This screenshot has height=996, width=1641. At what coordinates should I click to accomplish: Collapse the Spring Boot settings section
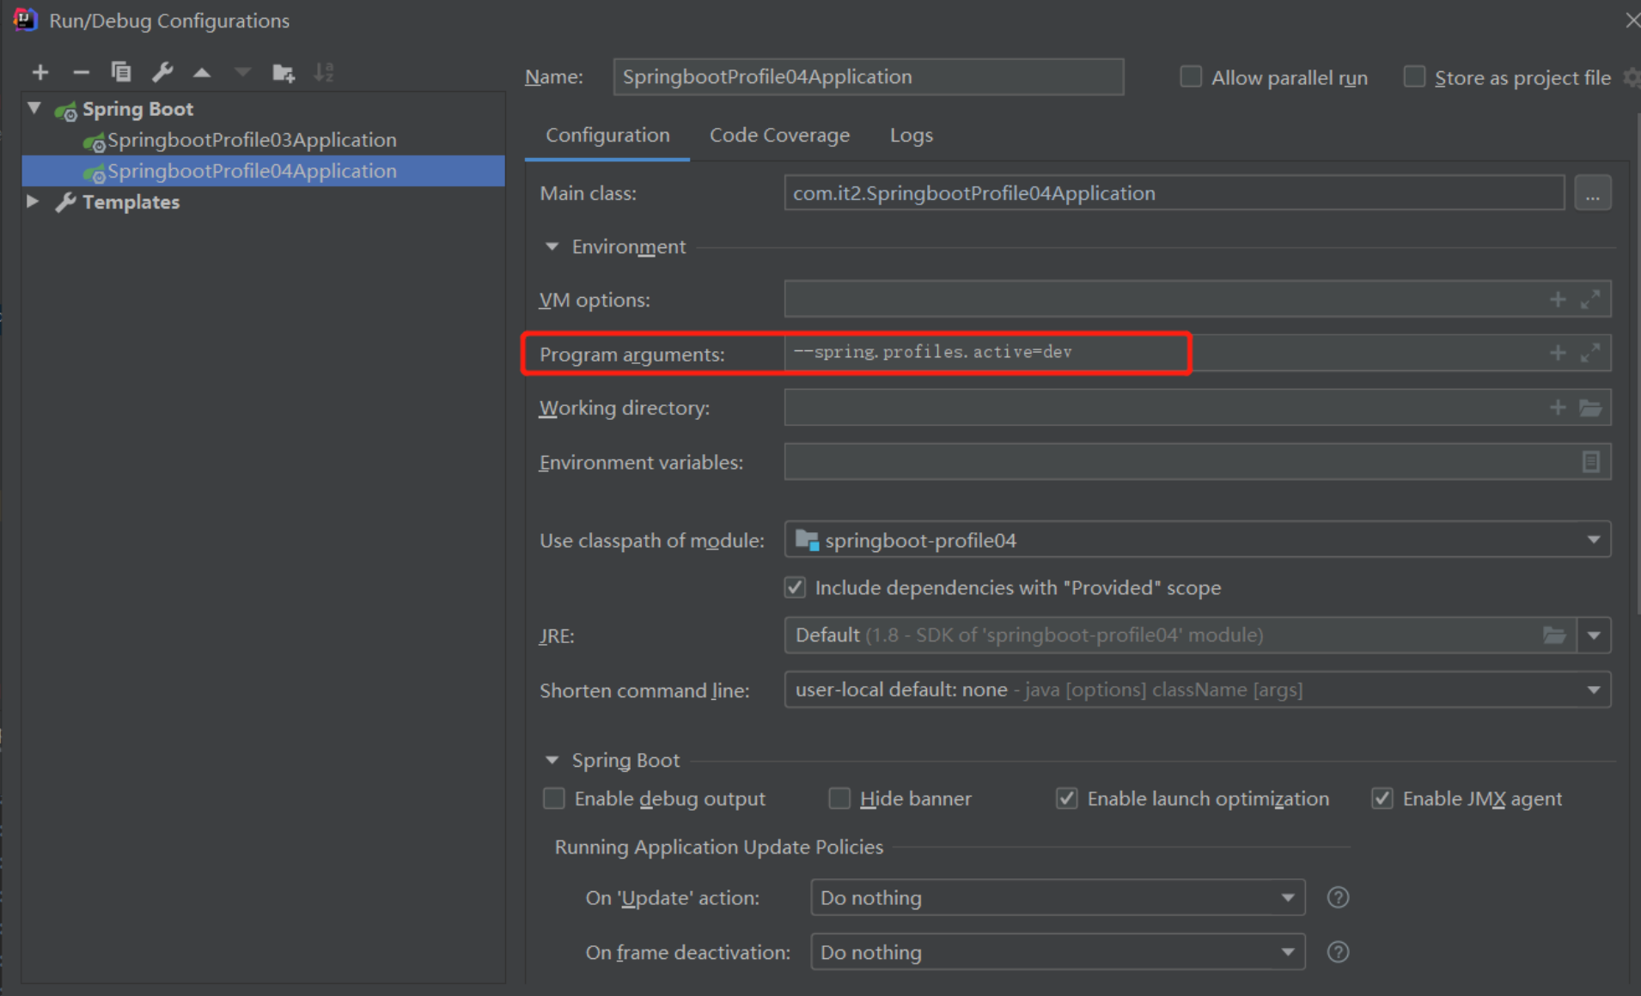click(552, 760)
